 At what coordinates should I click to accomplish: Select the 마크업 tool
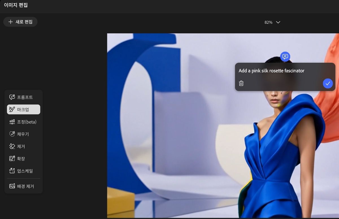point(24,110)
